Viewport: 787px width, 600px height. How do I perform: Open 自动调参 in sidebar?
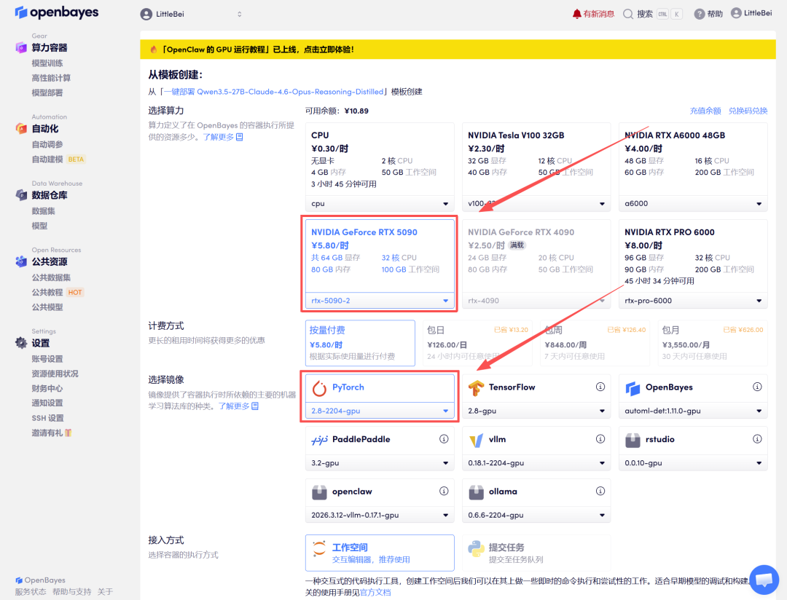[47, 144]
